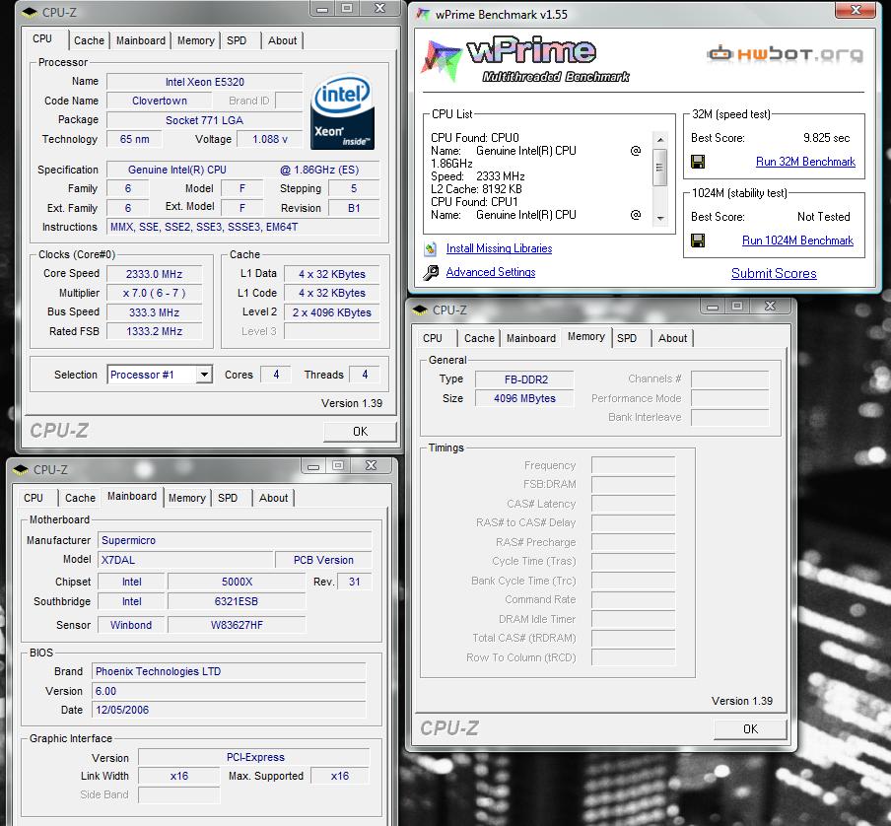Select Mainboard tab in Memory CPU-Z window
The width and height of the screenshot is (891, 826).
coord(531,338)
